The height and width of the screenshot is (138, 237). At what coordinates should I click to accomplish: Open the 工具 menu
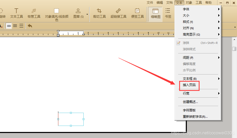tap(199, 3)
